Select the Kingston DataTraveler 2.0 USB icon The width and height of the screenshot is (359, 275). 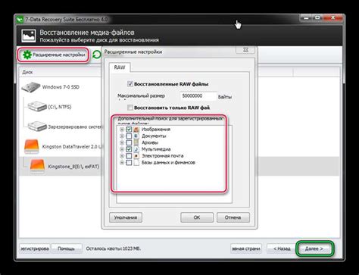click(x=32, y=146)
